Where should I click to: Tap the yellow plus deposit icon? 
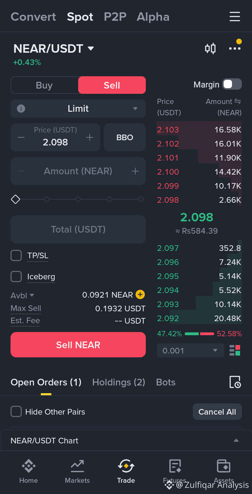[140, 295]
